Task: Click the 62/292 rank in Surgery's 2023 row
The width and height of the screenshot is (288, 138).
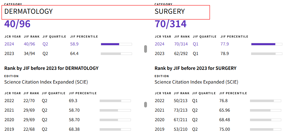Action: click(181, 54)
